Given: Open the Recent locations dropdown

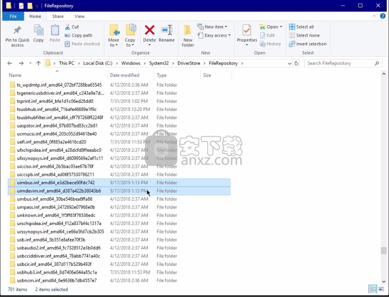Looking at the screenshot, I should point(30,63).
